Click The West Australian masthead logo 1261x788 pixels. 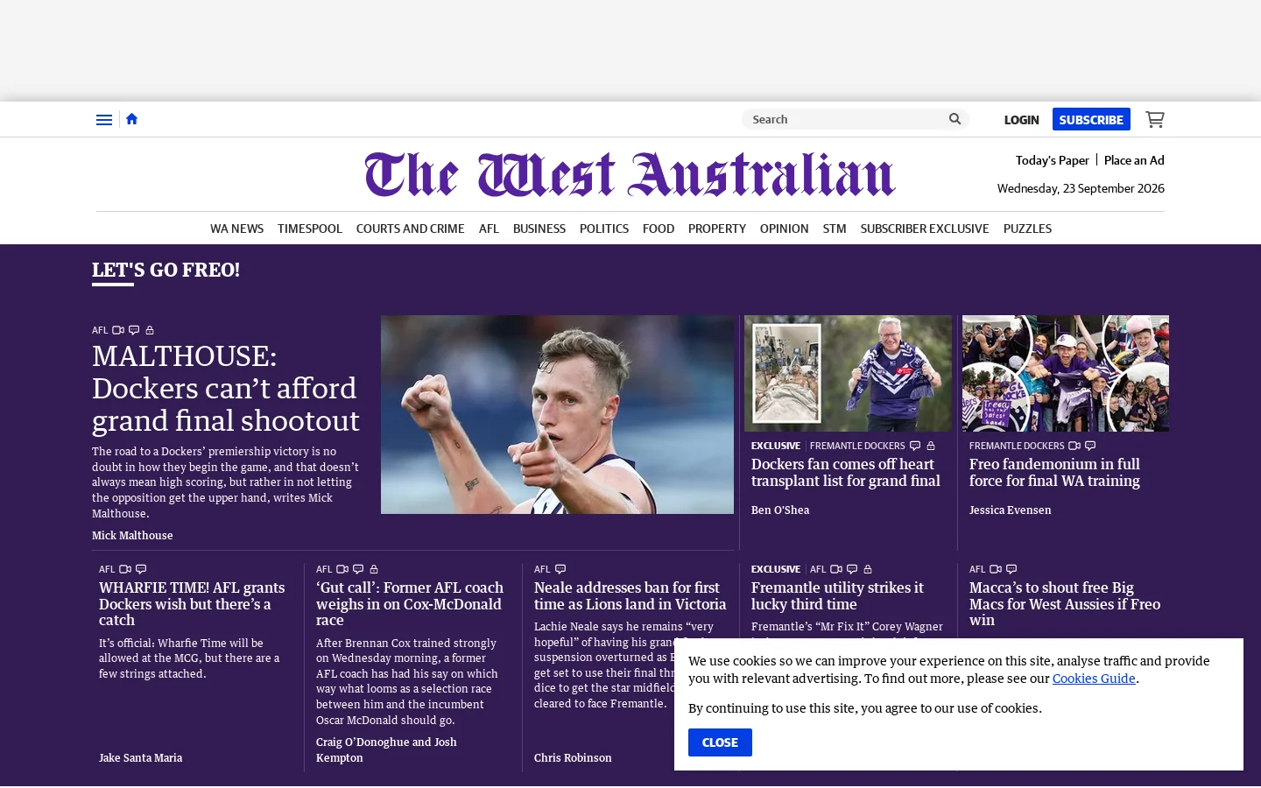pyautogui.click(x=630, y=174)
